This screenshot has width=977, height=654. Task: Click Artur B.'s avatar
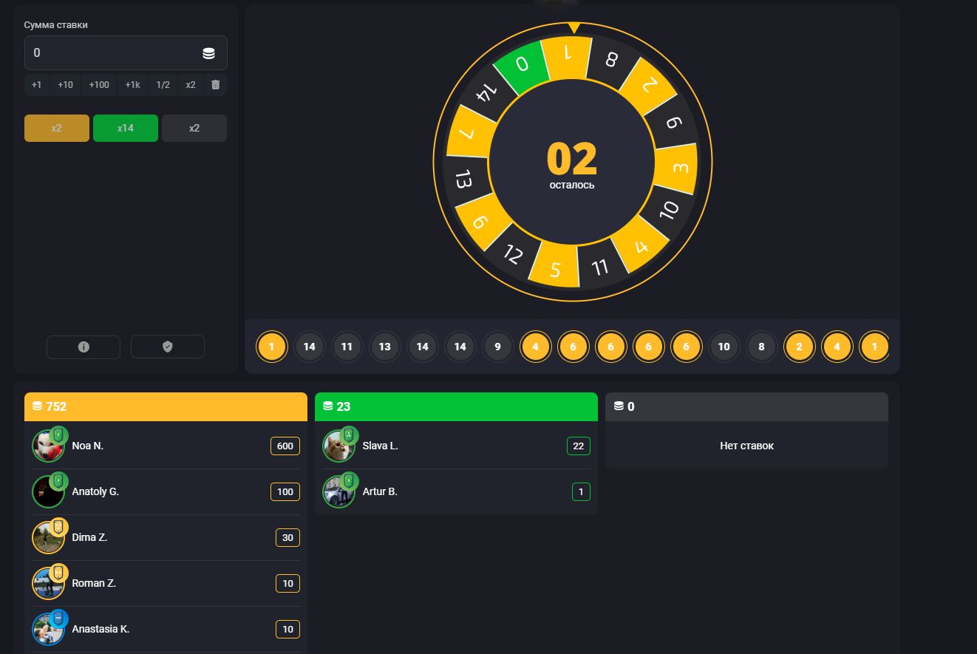[x=338, y=492]
